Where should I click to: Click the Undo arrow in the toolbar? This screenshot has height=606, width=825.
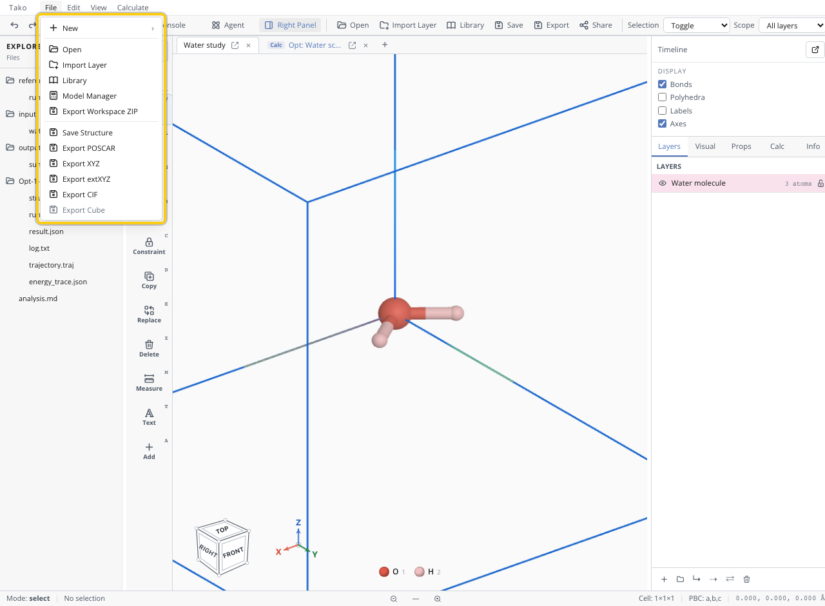click(15, 25)
